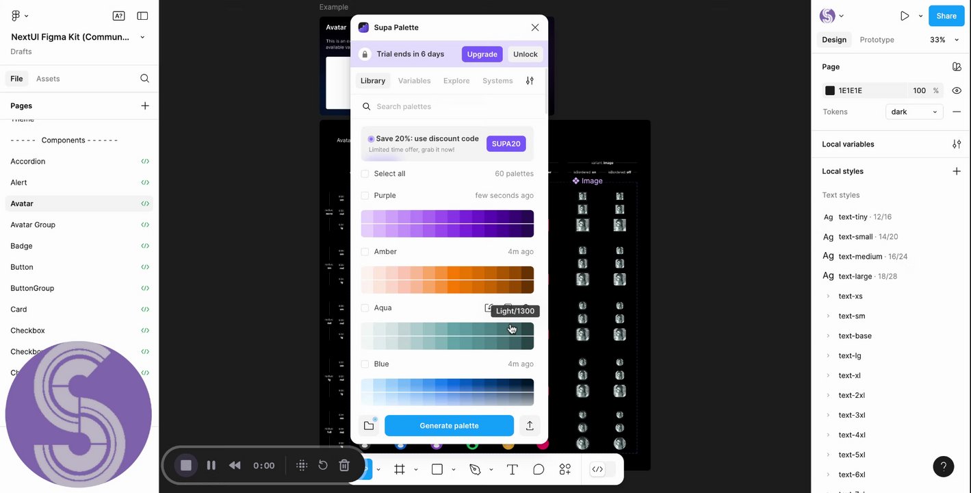
Task: Open the Assets tab
Action: 48,79
